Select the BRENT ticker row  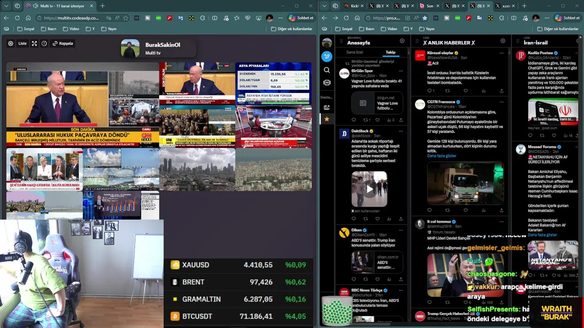coord(239,282)
